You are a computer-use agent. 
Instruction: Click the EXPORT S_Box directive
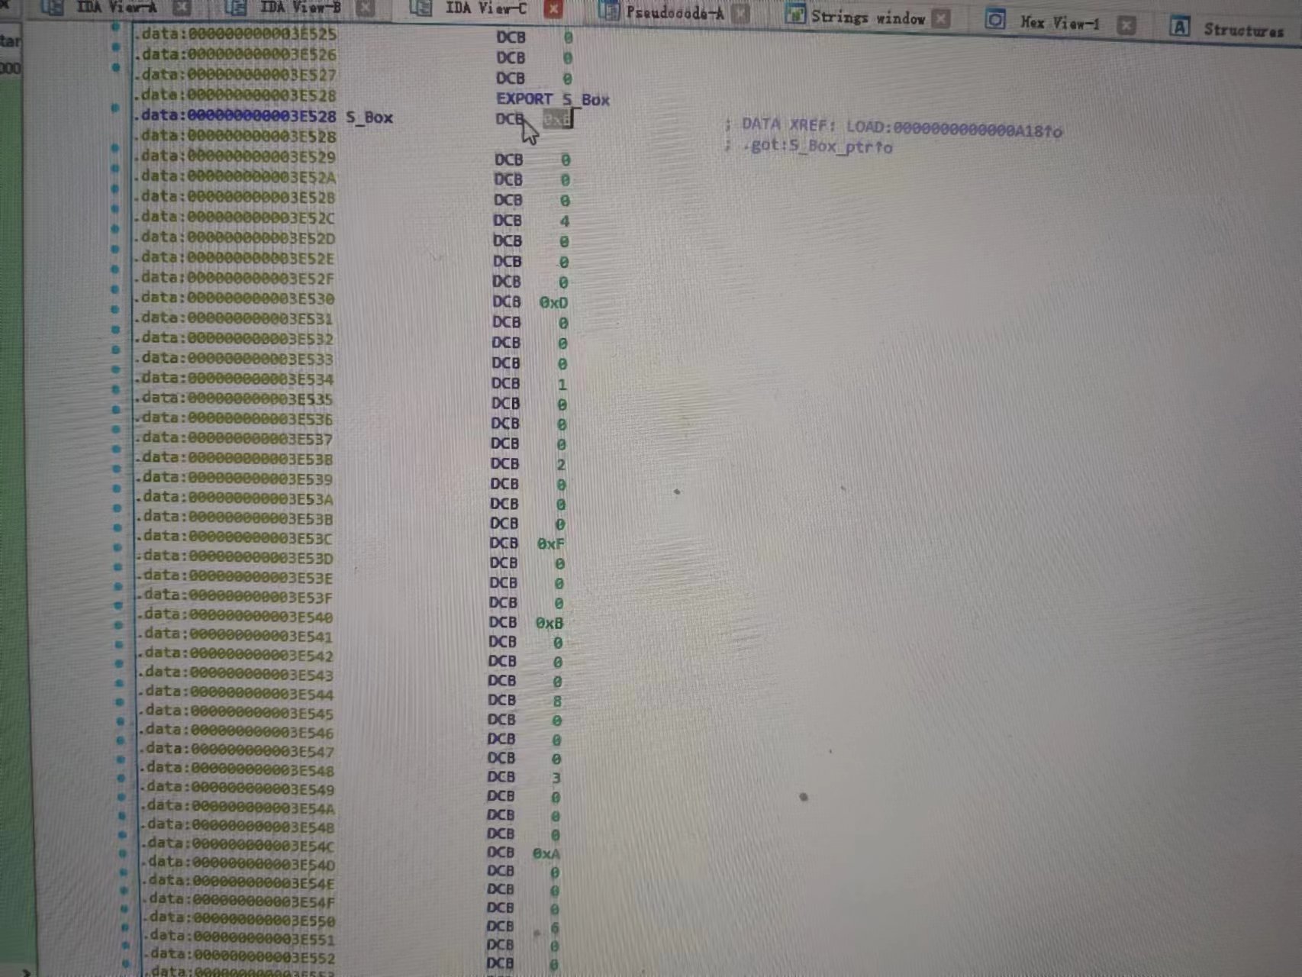click(553, 99)
